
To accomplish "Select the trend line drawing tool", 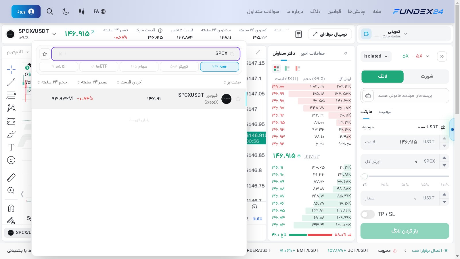I will pos(11,82).
